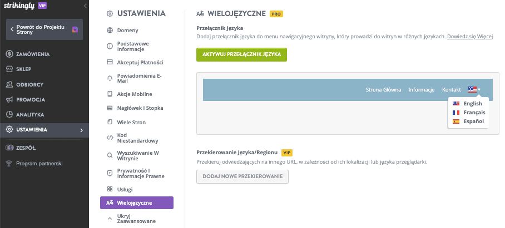Open Wyszukiwanie W Witrynie settings
The height and width of the screenshot is (228, 505).
(x=138, y=156)
